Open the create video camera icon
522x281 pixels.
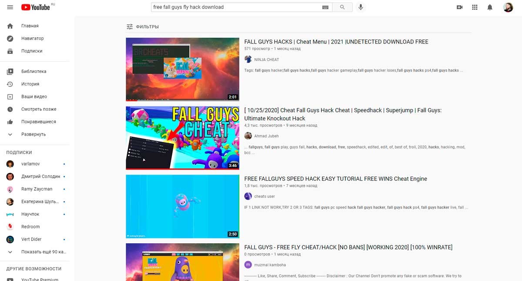point(459,7)
